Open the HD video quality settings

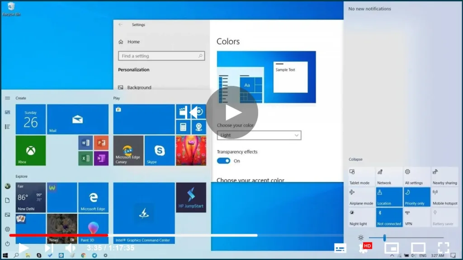tap(364, 247)
